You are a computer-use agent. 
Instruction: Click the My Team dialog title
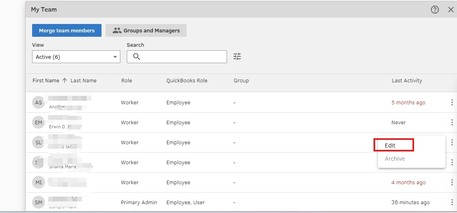(x=44, y=10)
